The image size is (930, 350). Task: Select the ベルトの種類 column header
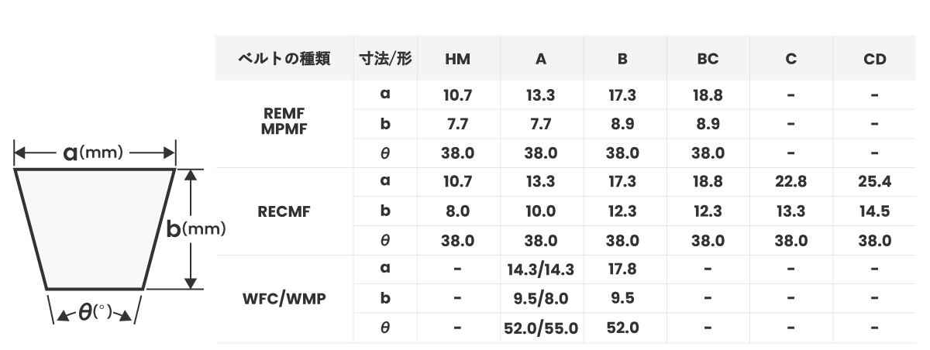click(x=283, y=59)
